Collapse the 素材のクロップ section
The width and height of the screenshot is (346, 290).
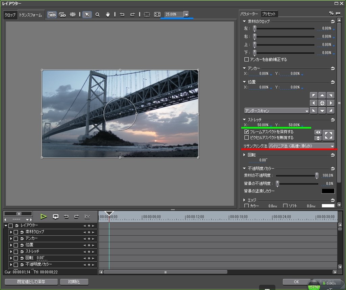244,21
